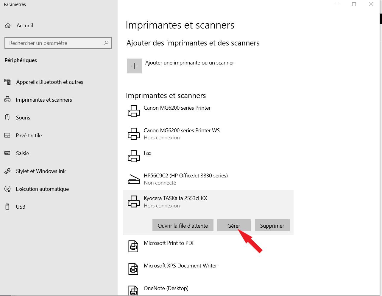This screenshot has width=382, height=296.
Task: Click the HP OfficeJet 3830 scanner icon
Action: 133,179
